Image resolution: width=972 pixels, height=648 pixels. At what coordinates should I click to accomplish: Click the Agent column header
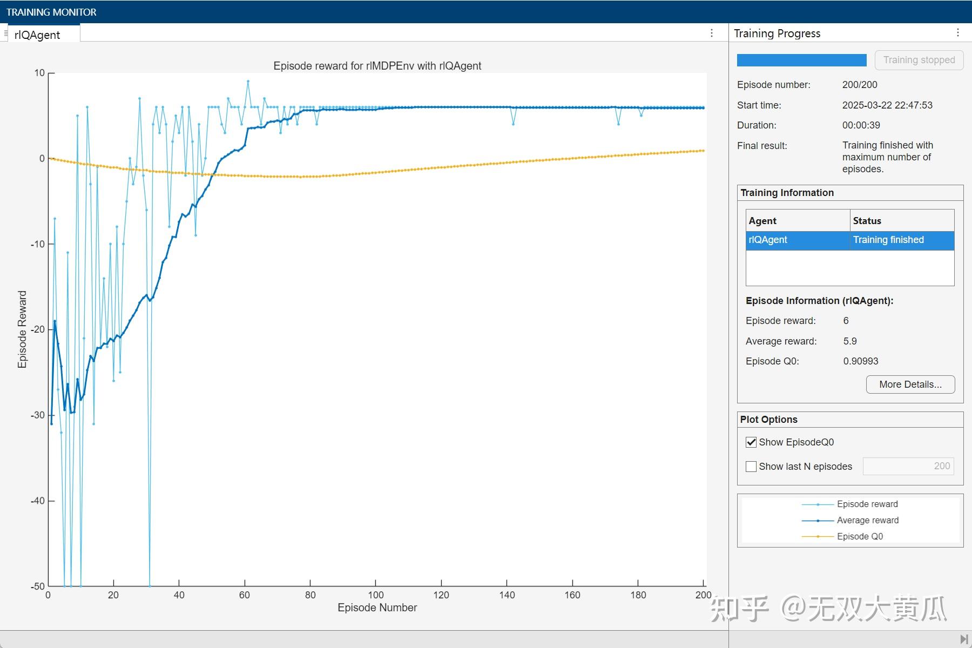[798, 221]
